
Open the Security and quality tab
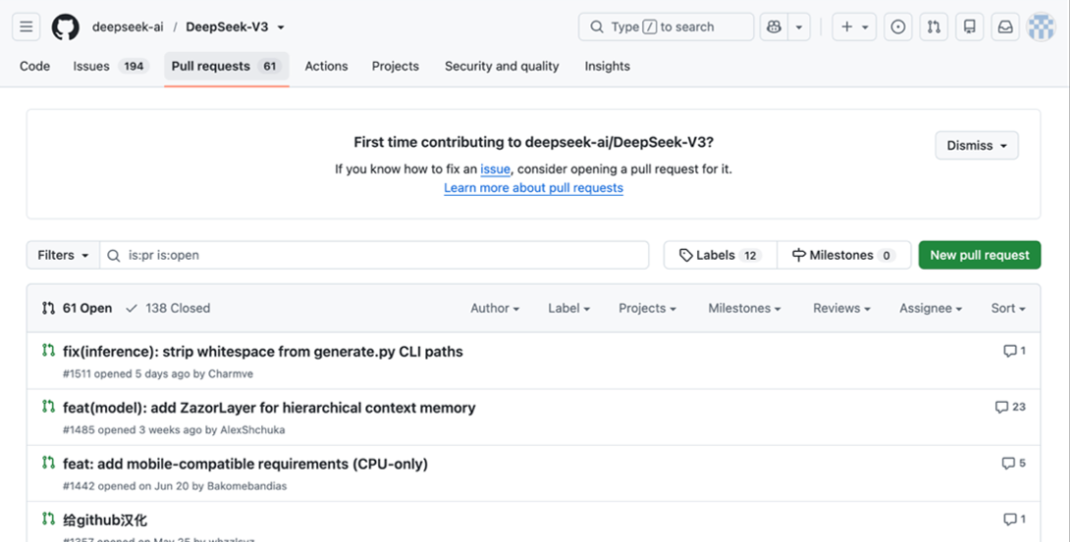502,66
